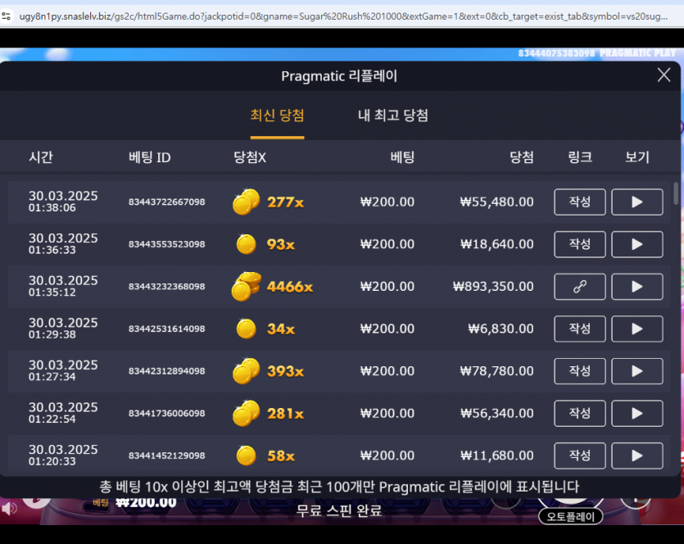The image size is (684, 544).
Task: Play replay for the 393x win
Action: pyautogui.click(x=636, y=371)
